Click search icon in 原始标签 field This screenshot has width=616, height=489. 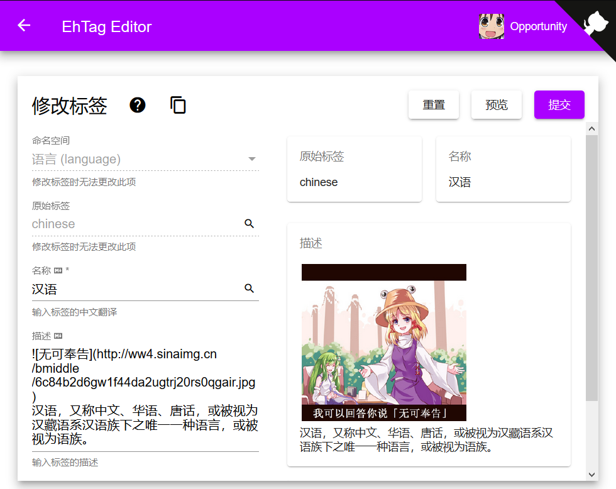coord(249,224)
